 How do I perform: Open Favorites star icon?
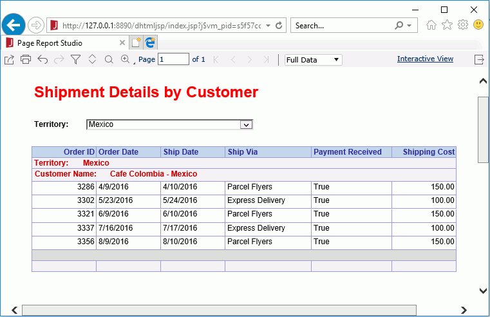point(448,24)
